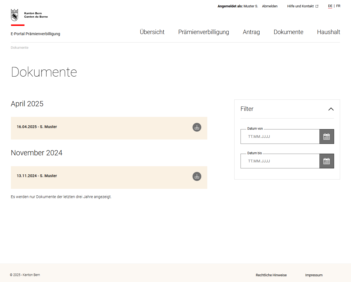The width and height of the screenshot is (351, 282).
Task: Open Rechtliche Hinweise footer link
Action: [271, 275]
